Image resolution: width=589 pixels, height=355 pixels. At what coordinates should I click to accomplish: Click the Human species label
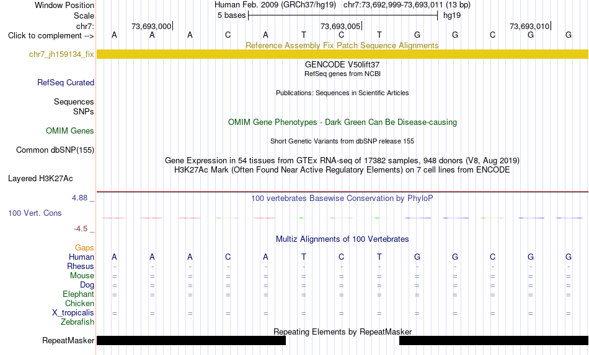(81, 257)
